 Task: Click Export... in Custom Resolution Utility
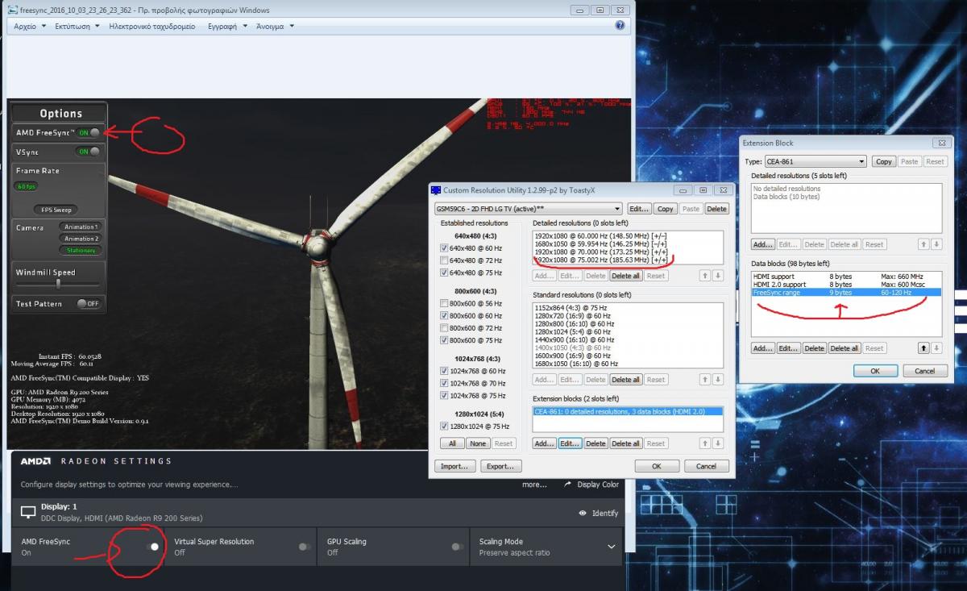tap(501, 466)
